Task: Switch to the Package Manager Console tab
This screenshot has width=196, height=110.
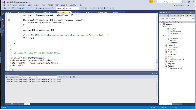Action: (14, 104)
